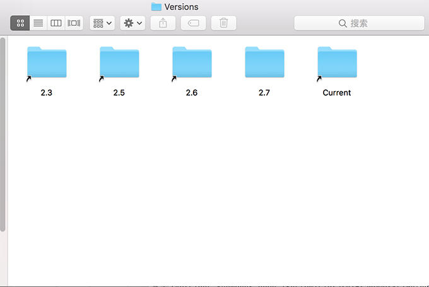This screenshot has width=429, height=287.
Task: Select the 2.5 folder alias
Action: click(x=119, y=63)
